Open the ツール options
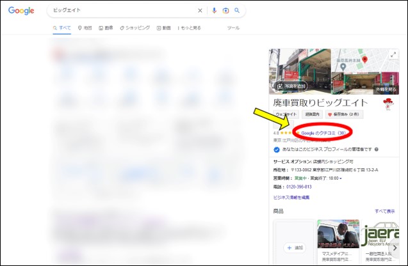 point(233,27)
